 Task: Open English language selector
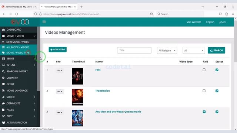pos(210,22)
